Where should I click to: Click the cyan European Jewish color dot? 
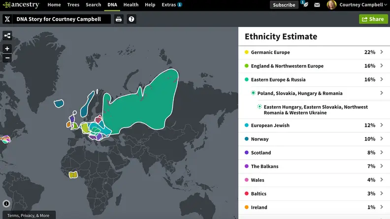tap(247, 125)
